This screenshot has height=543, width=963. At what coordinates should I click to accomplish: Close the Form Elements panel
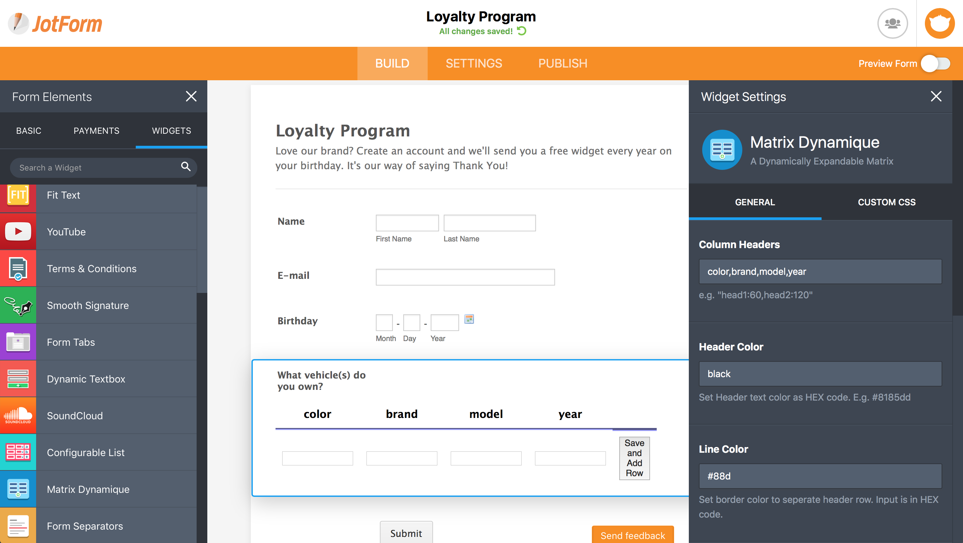point(191,96)
